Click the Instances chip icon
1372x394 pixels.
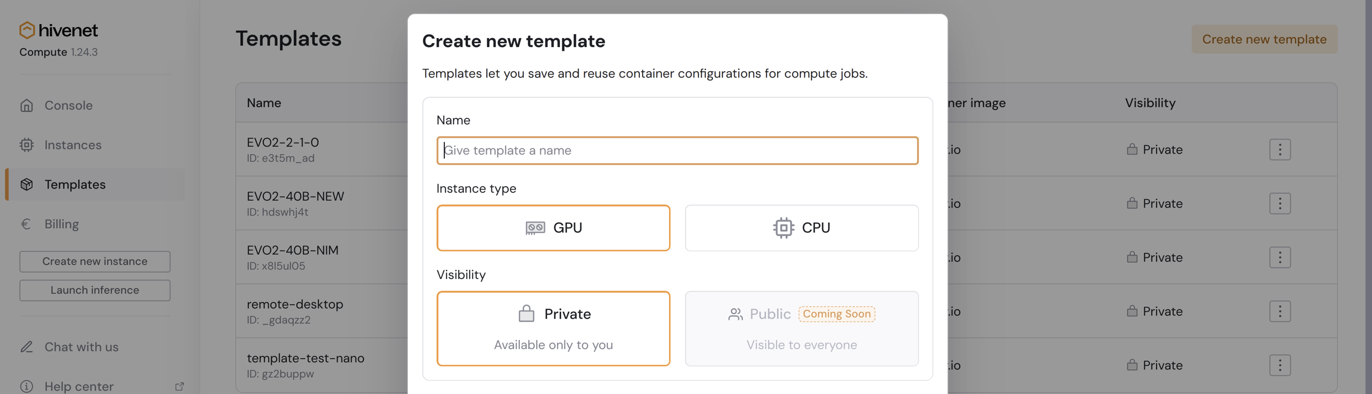pyautogui.click(x=27, y=145)
